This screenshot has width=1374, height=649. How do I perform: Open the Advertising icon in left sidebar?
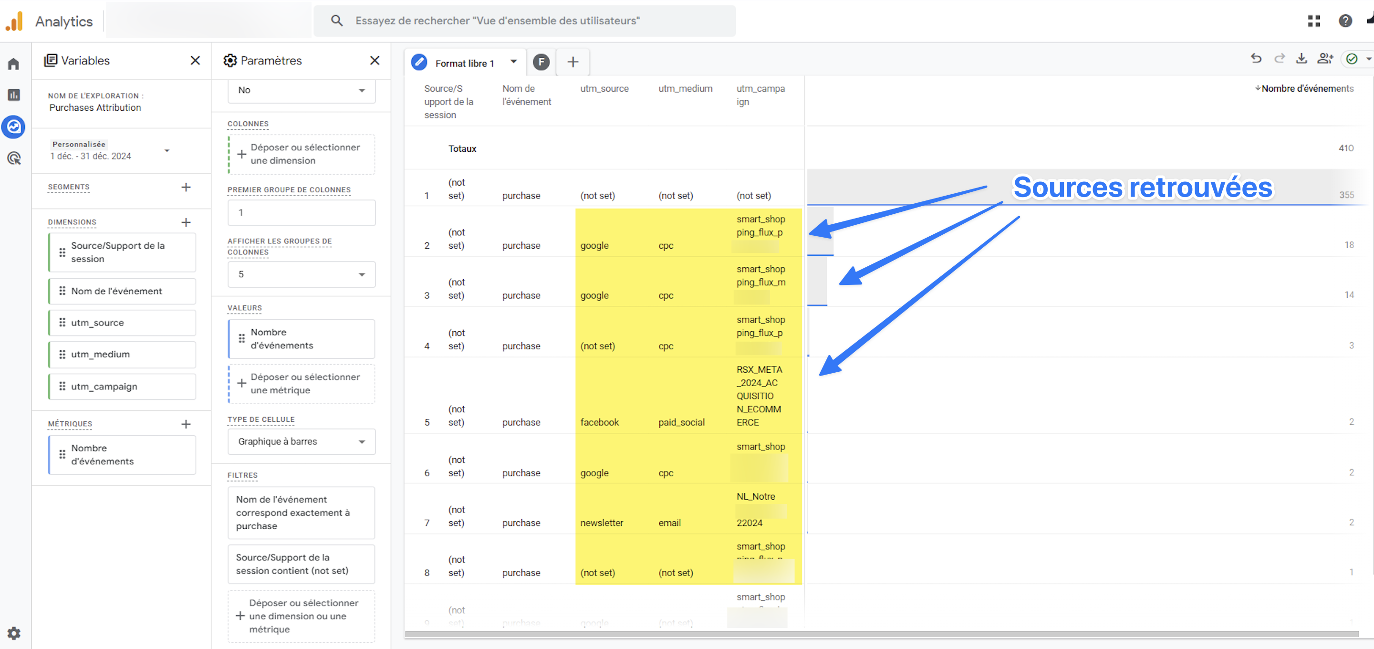coord(14,158)
